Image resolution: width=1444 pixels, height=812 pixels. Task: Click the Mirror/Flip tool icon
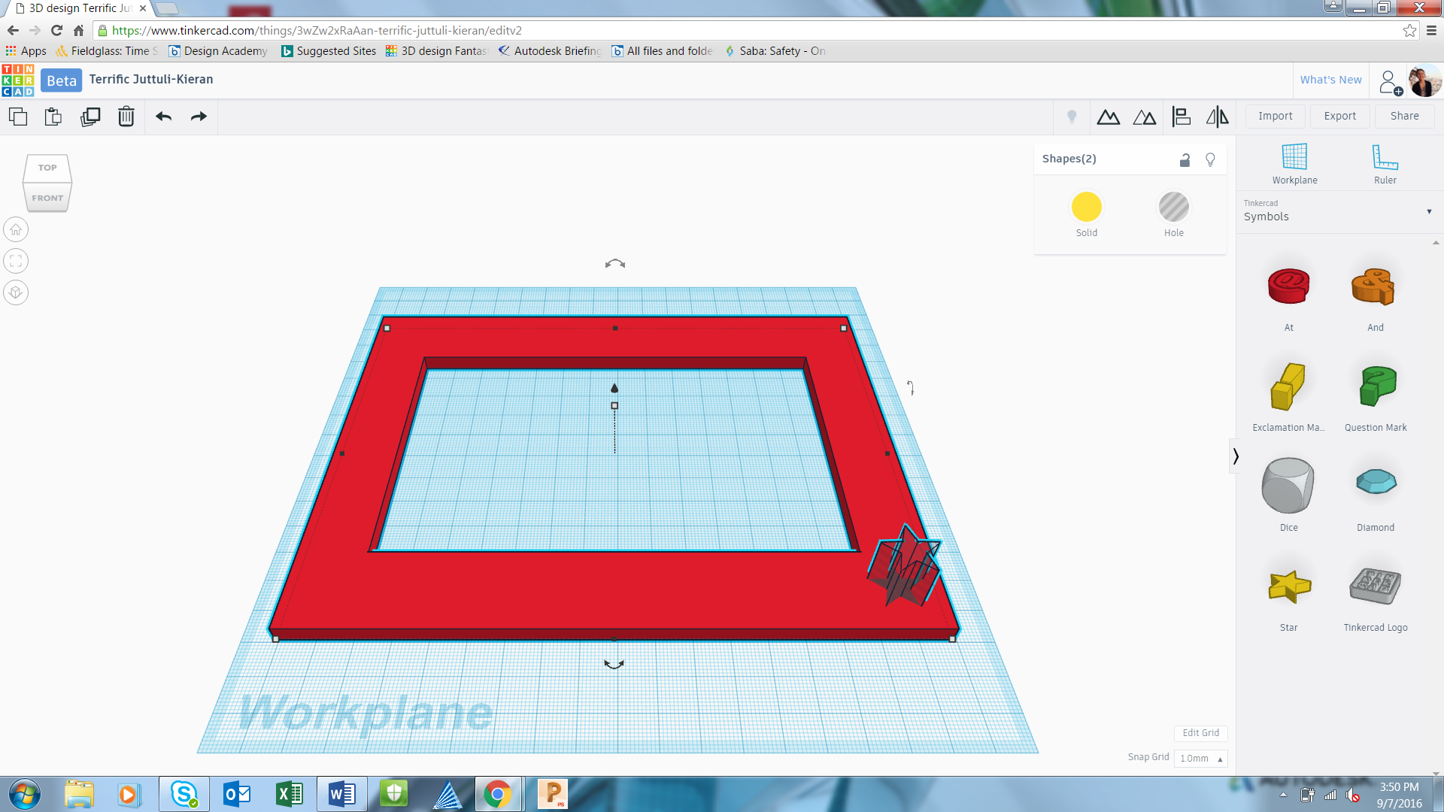click(x=1217, y=117)
